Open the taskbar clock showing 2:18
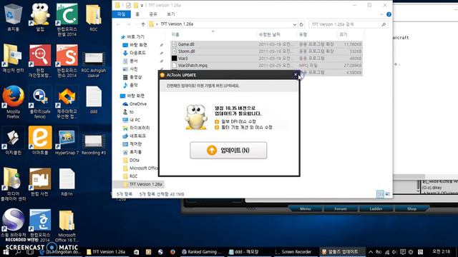Screen dimensions: 458x257 coord(441,251)
